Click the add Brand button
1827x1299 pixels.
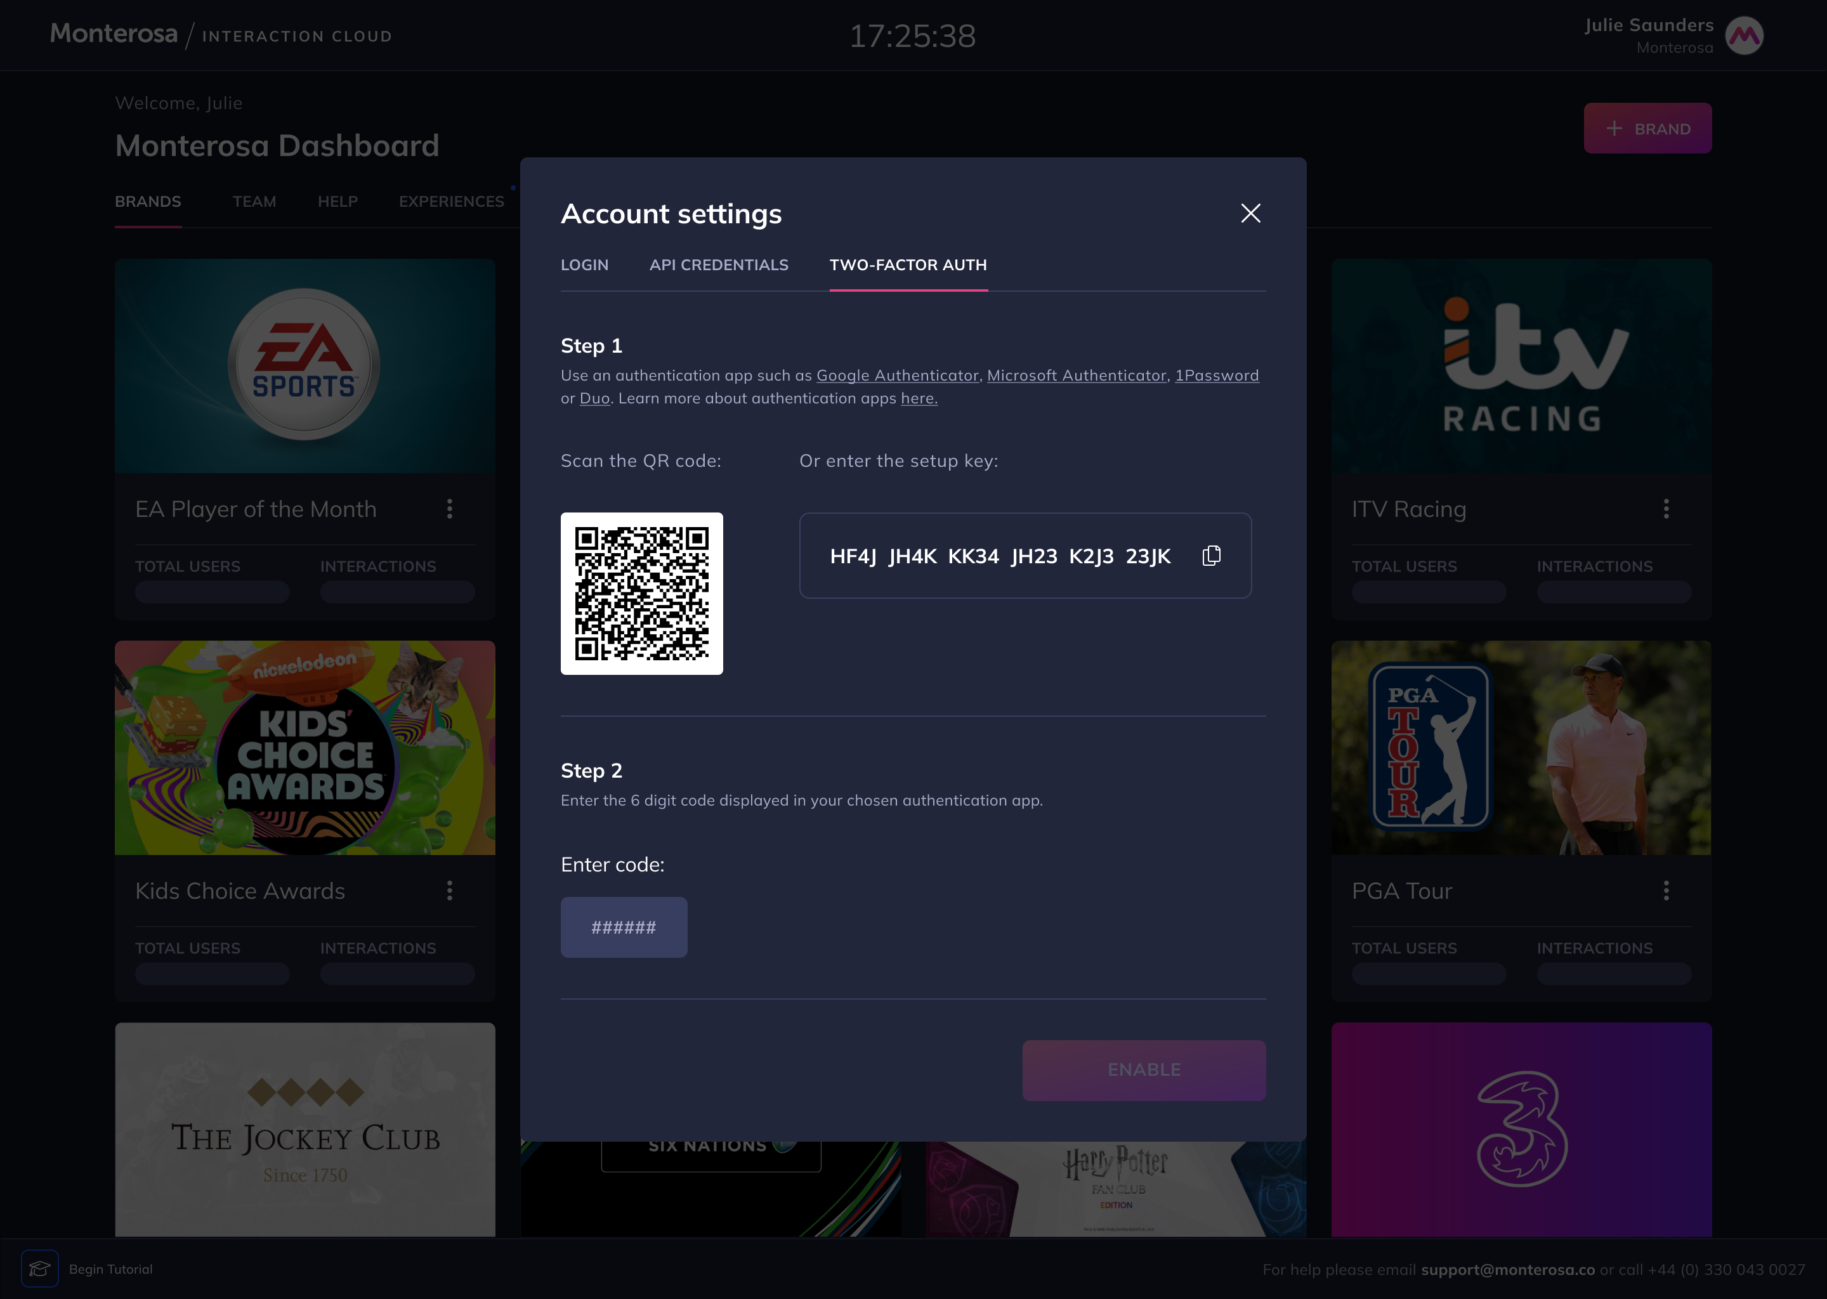(x=1648, y=128)
